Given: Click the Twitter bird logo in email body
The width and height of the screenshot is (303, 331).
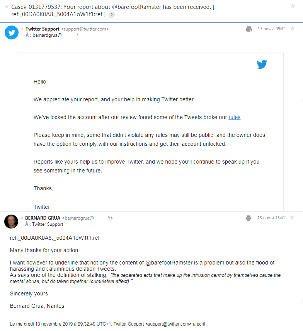Looking at the screenshot, I should click(x=262, y=64).
